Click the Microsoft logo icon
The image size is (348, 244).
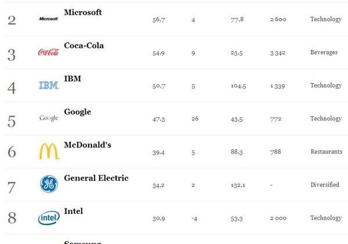point(49,19)
